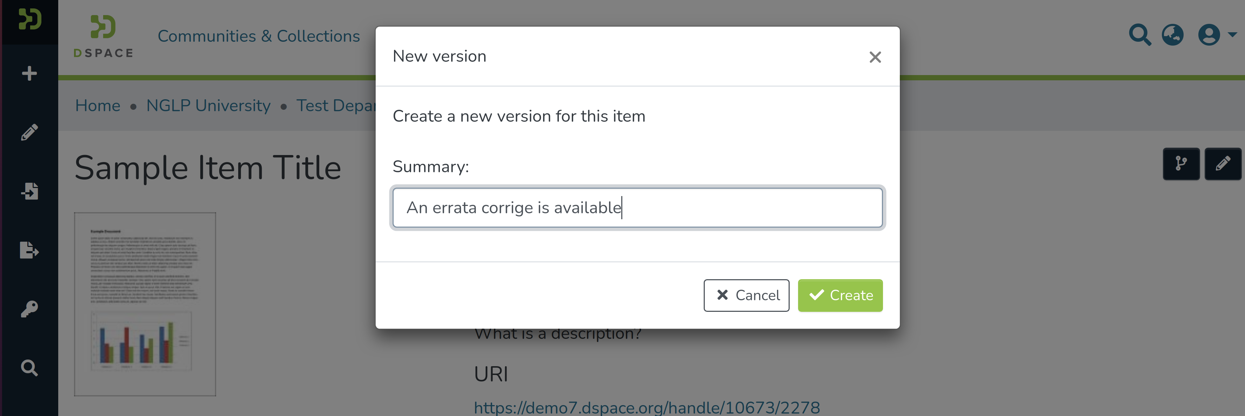Click the Summary text input field
The image size is (1245, 416).
click(x=637, y=208)
